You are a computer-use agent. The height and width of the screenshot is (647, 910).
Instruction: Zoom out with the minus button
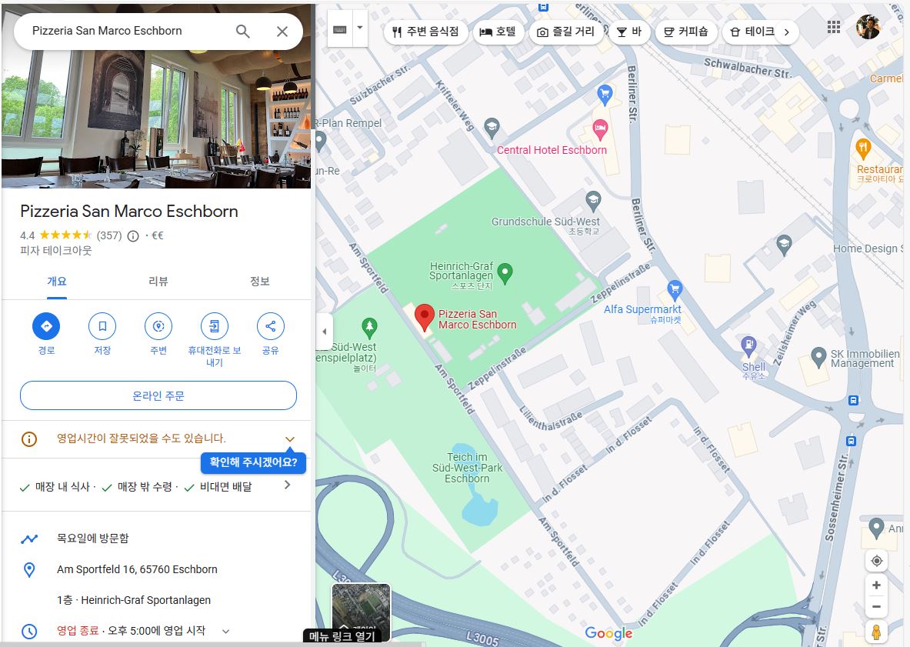[876, 607]
